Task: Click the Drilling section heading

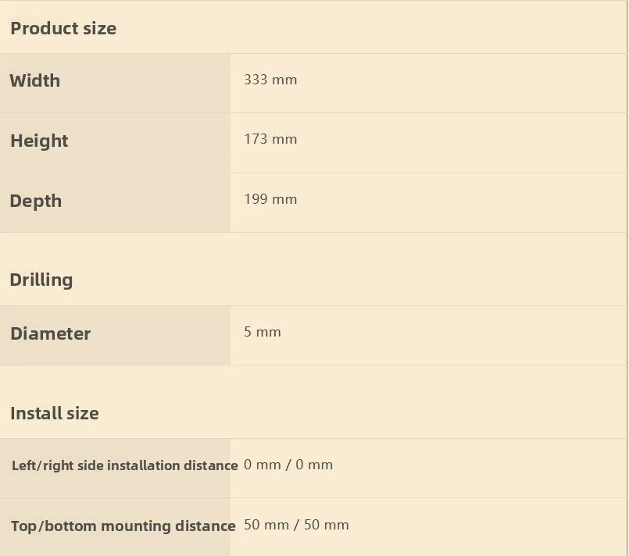Action: click(41, 280)
